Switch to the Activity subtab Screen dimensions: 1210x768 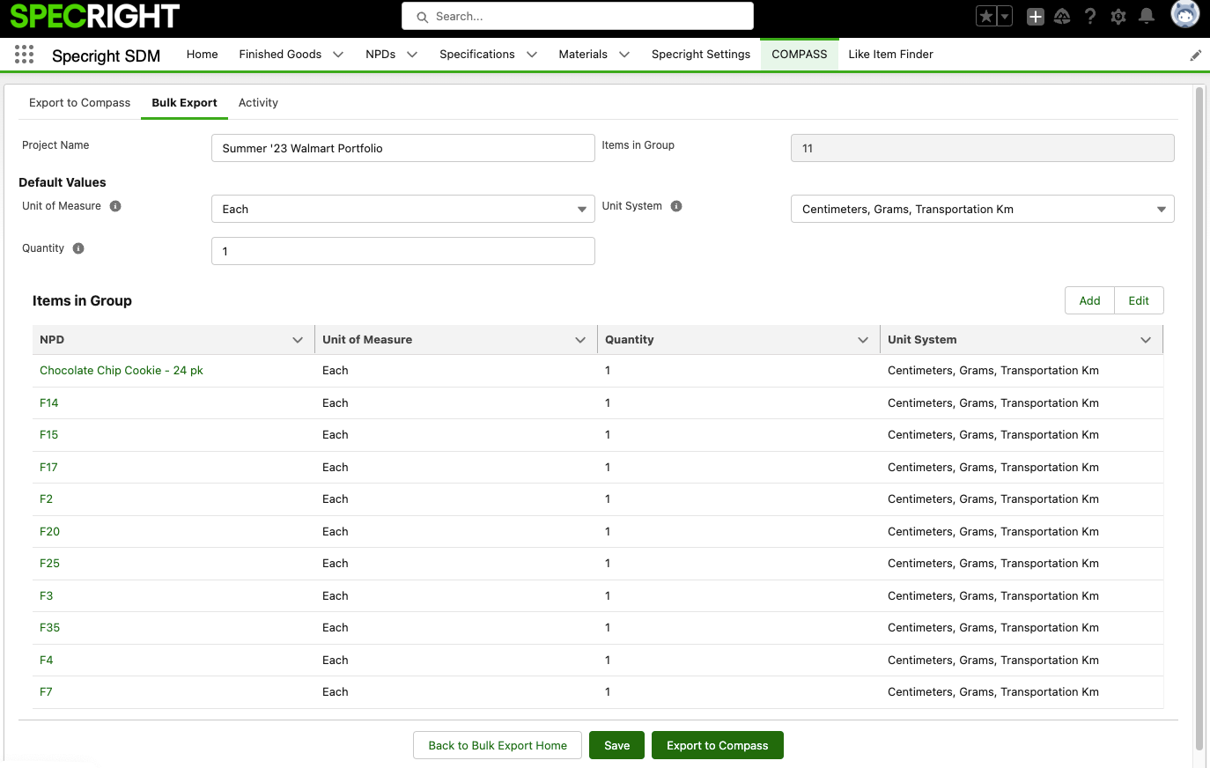[258, 103]
